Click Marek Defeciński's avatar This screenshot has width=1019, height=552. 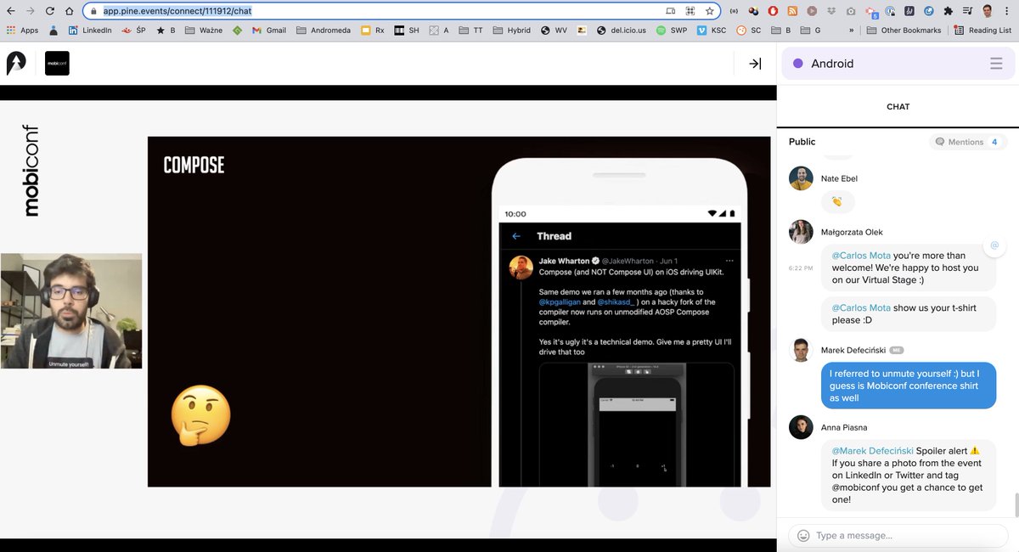click(x=801, y=350)
